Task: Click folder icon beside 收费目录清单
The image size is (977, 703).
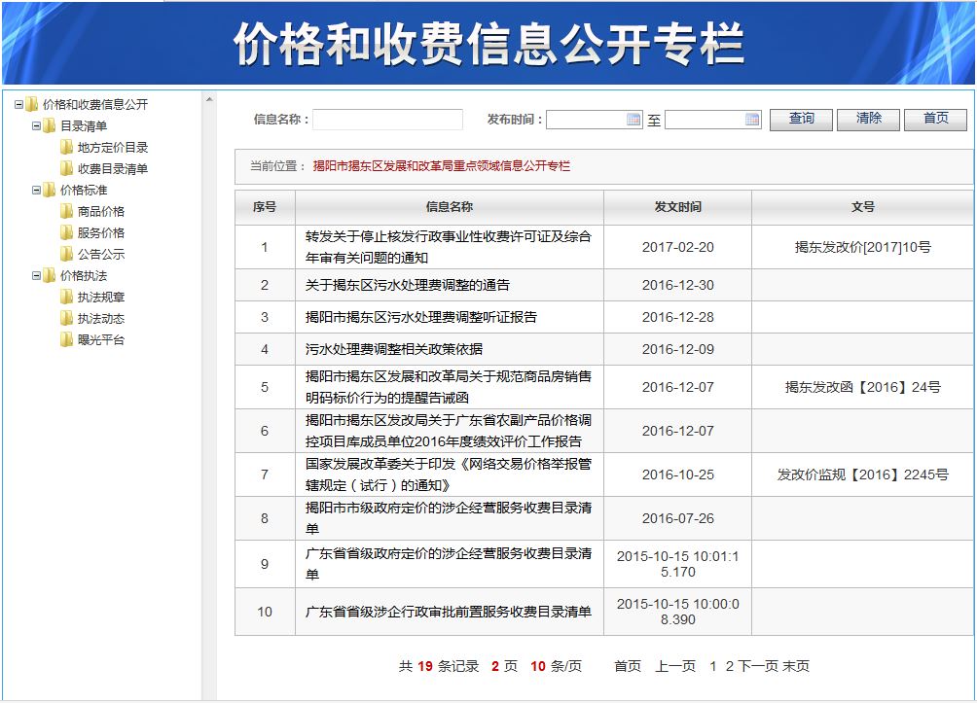Action: [x=67, y=168]
